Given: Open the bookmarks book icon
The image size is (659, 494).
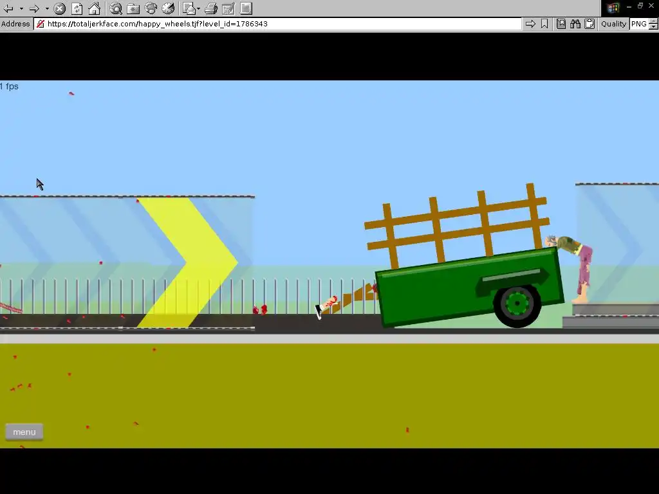Looking at the screenshot, I should point(561,24).
